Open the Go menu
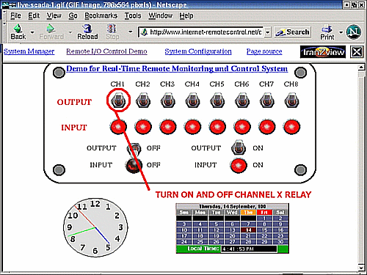Screen dimensions: 367x275 (x=73, y=15)
